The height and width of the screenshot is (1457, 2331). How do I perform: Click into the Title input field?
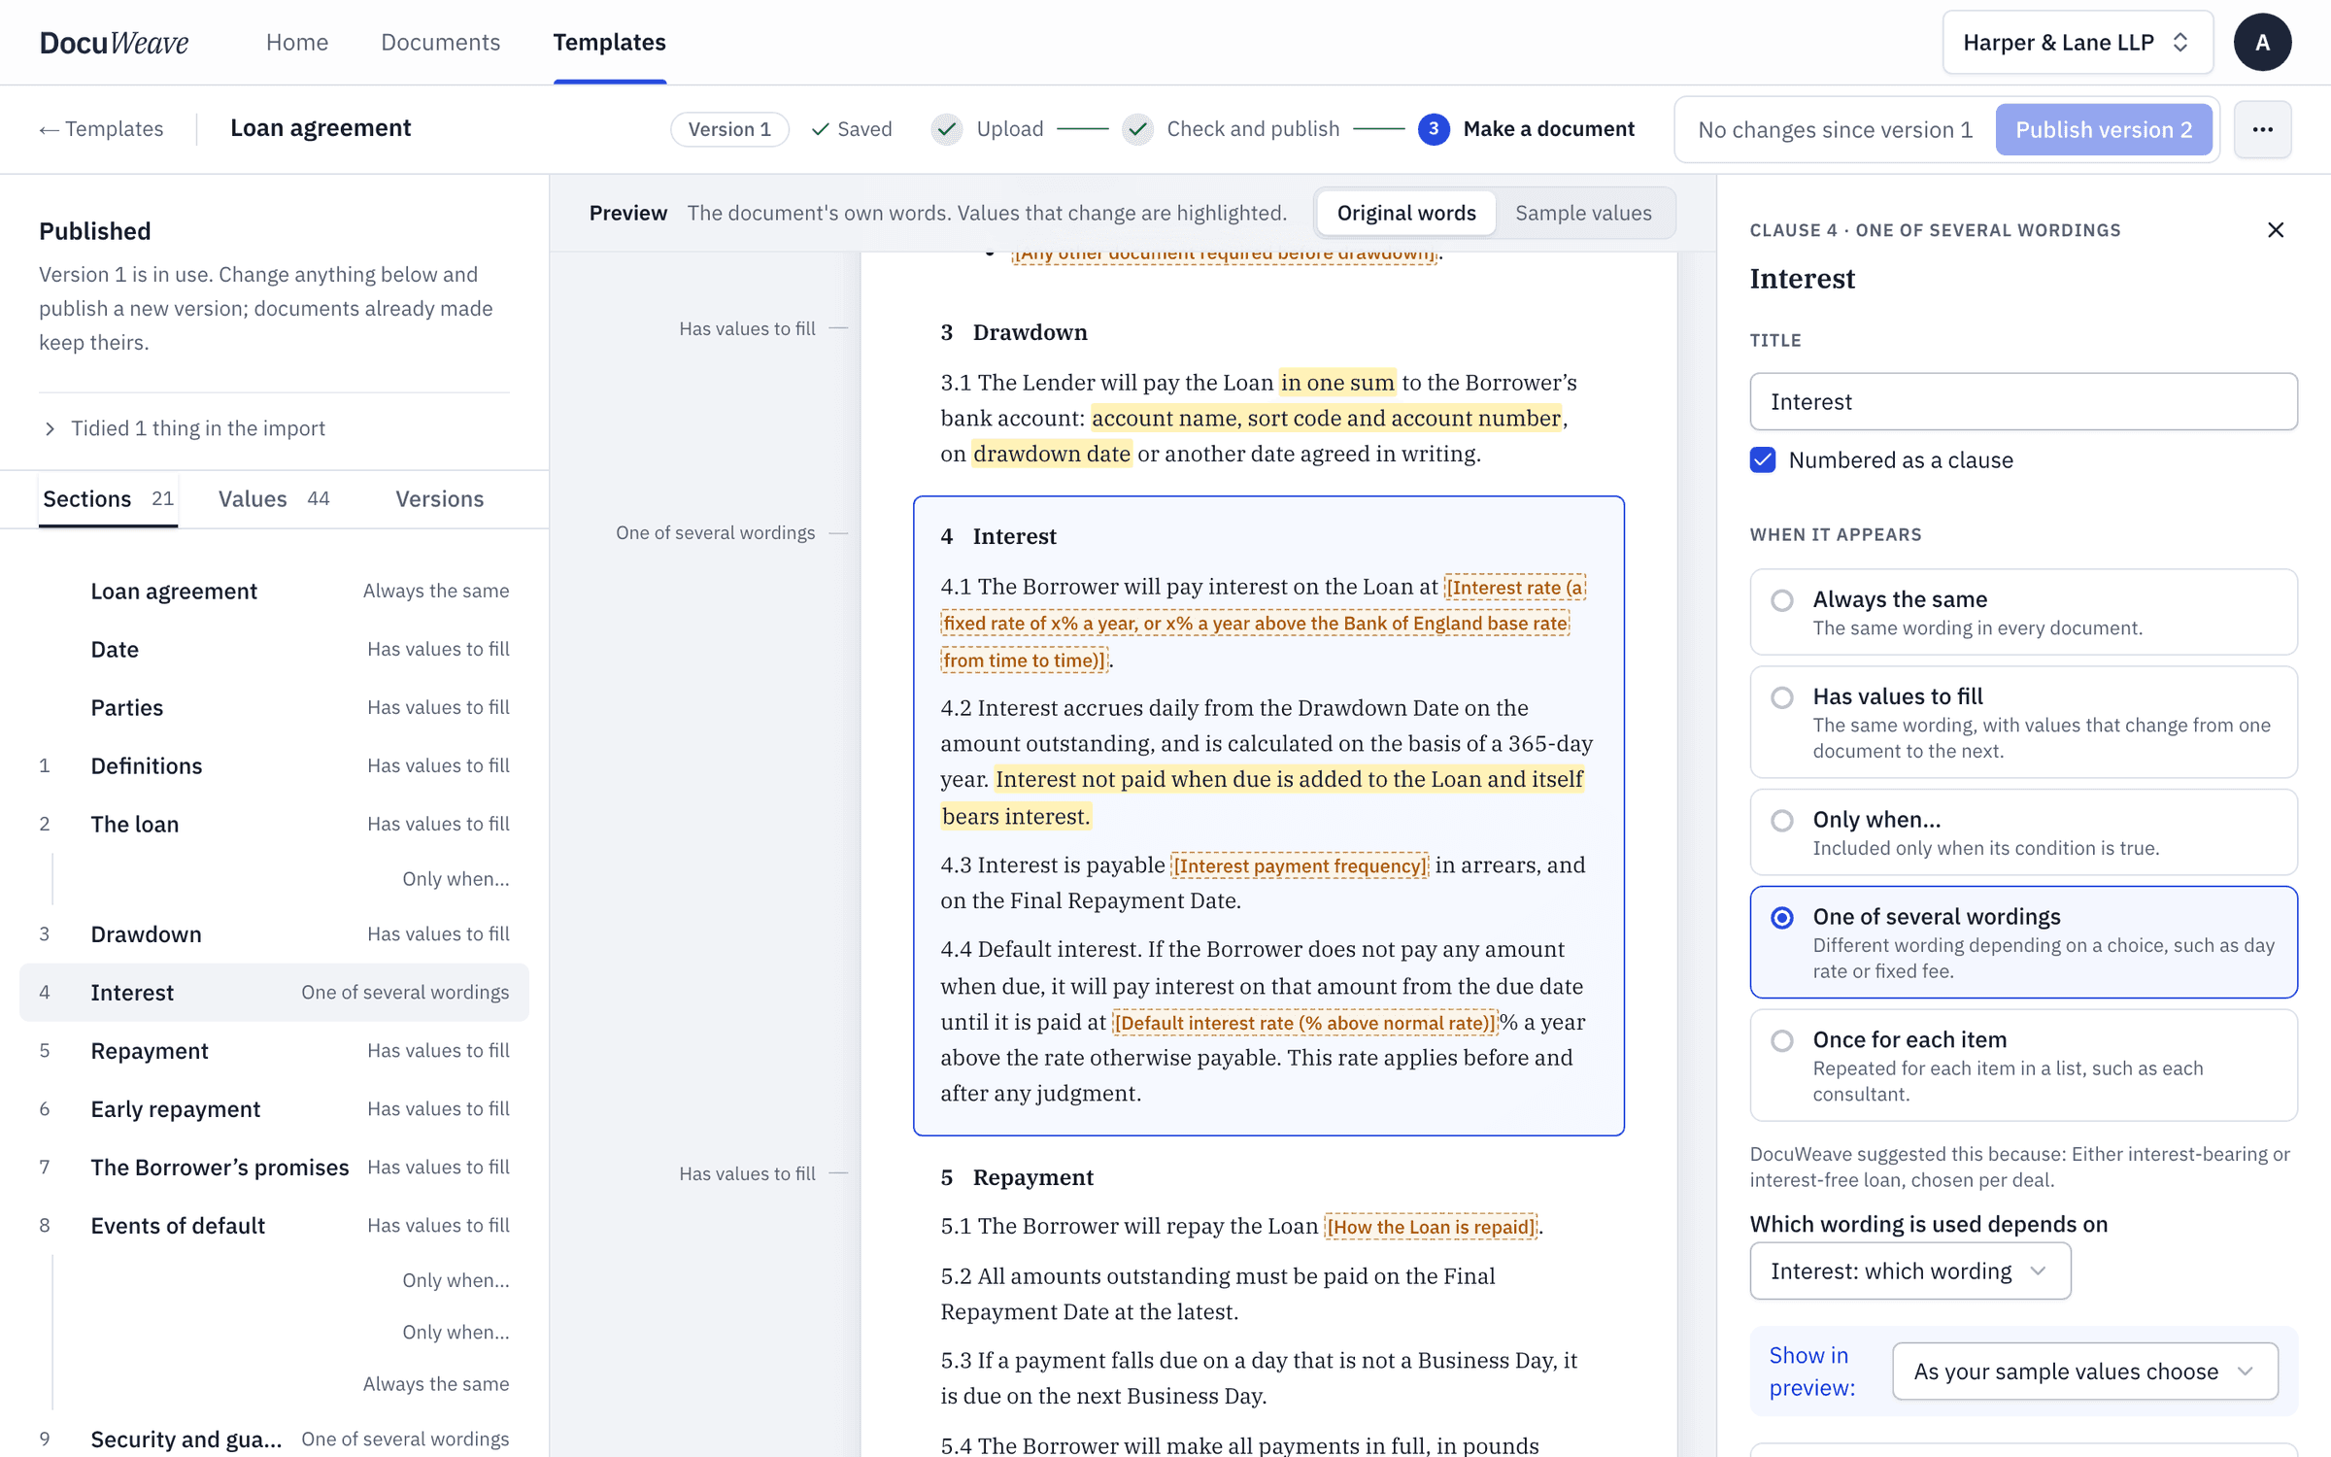2023,401
